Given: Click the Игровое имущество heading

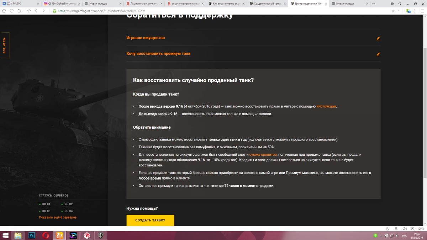Looking at the screenshot, I should tap(146, 38).
